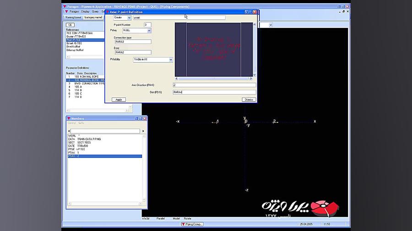
Task: Click the 11:53 clock in status bar
Action: pyautogui.click(x=326, y=224)
